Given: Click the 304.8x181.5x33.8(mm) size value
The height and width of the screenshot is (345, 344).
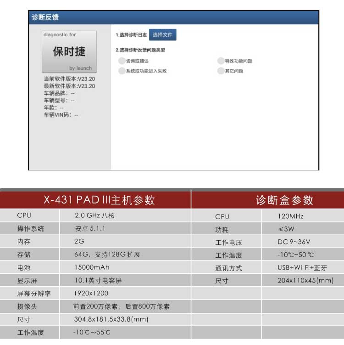Looking at the screenshot, I should click(111, 319).
